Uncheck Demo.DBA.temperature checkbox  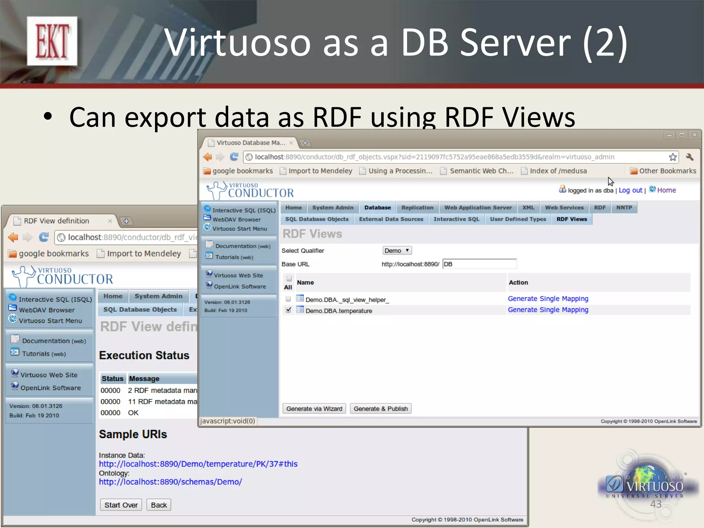coord(288,310)
